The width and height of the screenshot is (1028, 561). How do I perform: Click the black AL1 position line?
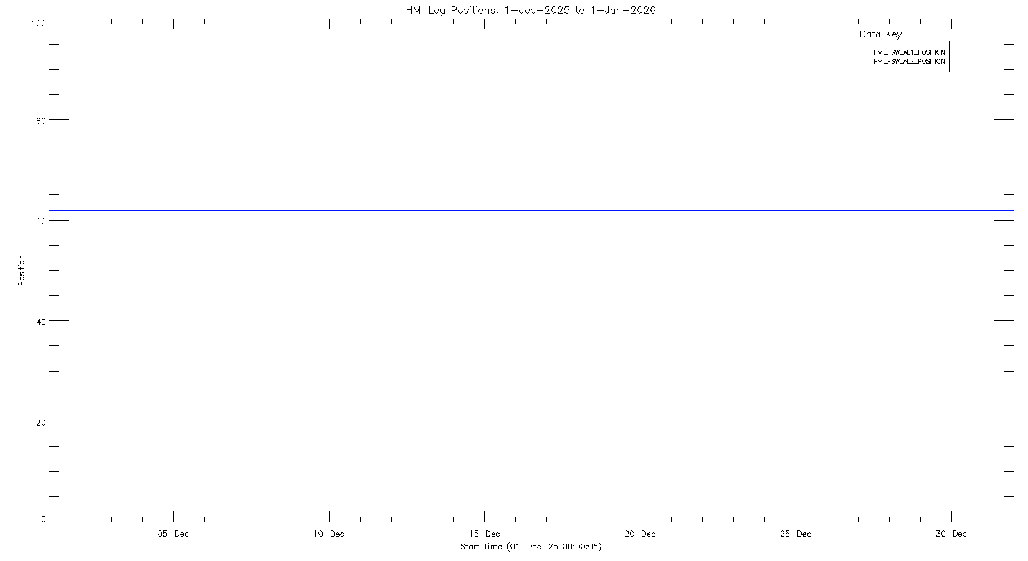[x=531, y=210]
